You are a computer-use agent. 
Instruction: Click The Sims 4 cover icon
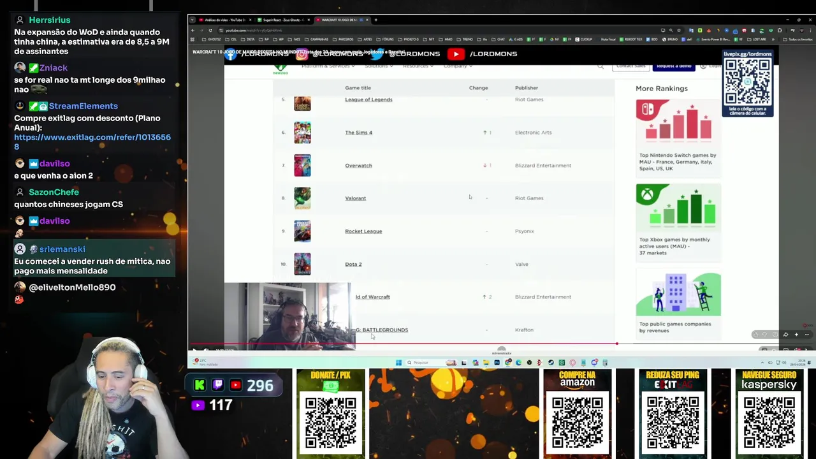302,133
